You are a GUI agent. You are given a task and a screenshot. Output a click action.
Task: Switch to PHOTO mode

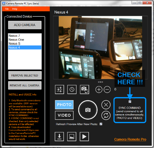(x=64, y=105)
